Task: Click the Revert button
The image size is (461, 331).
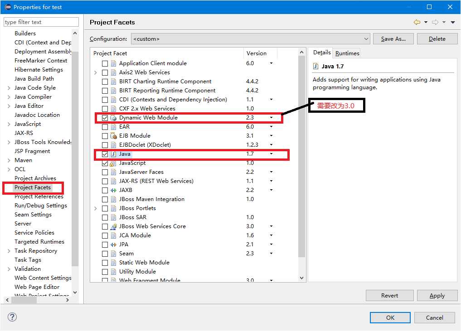Action: point(389,296)
